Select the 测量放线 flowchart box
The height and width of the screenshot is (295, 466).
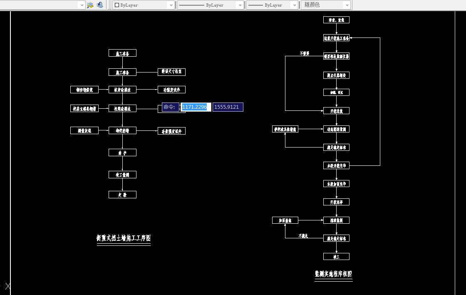tap(84, 130)
